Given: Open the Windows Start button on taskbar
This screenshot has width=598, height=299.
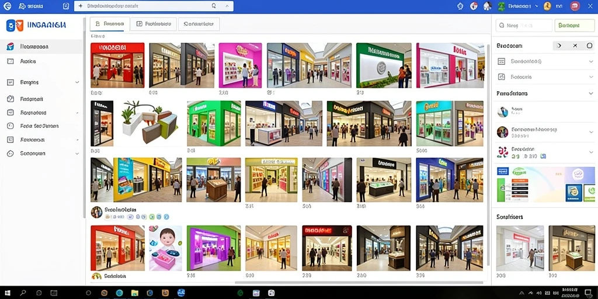Looking at the screenshot, I should coord(6,293).
